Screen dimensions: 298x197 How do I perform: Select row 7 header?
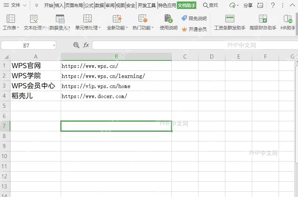tap(4, 126)
